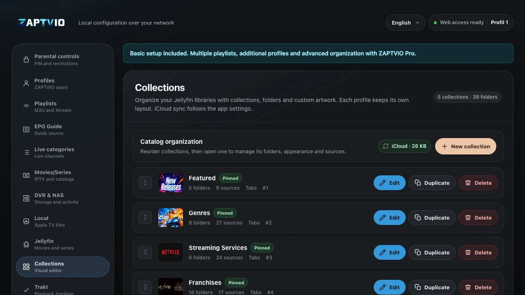This screenshot has height=295, width=525.
Task: Click the Local Apple TV files icon
Action: pos(26,221)
